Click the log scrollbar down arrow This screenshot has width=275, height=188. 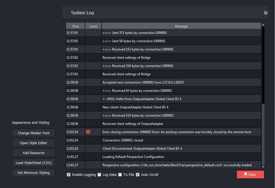263,167
